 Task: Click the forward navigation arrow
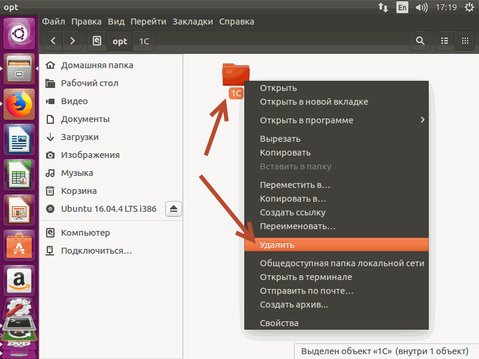tap(72, 41)
